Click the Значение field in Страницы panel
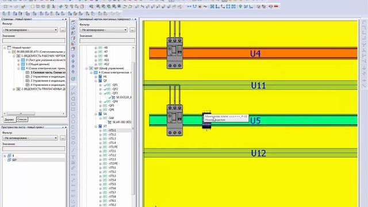368x207 pixels. point(34,41)
